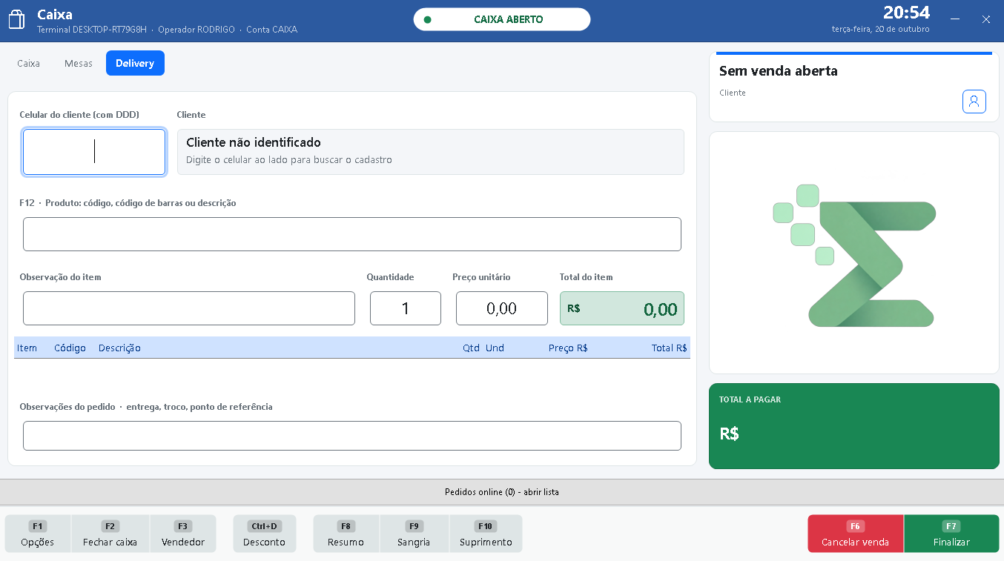Open the Pedidos online list bar

coord(502,492)
